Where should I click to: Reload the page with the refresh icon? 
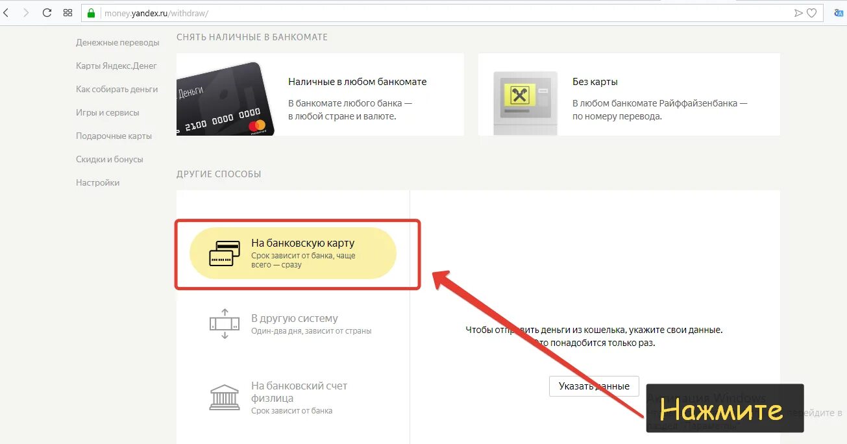click(47, 13)
